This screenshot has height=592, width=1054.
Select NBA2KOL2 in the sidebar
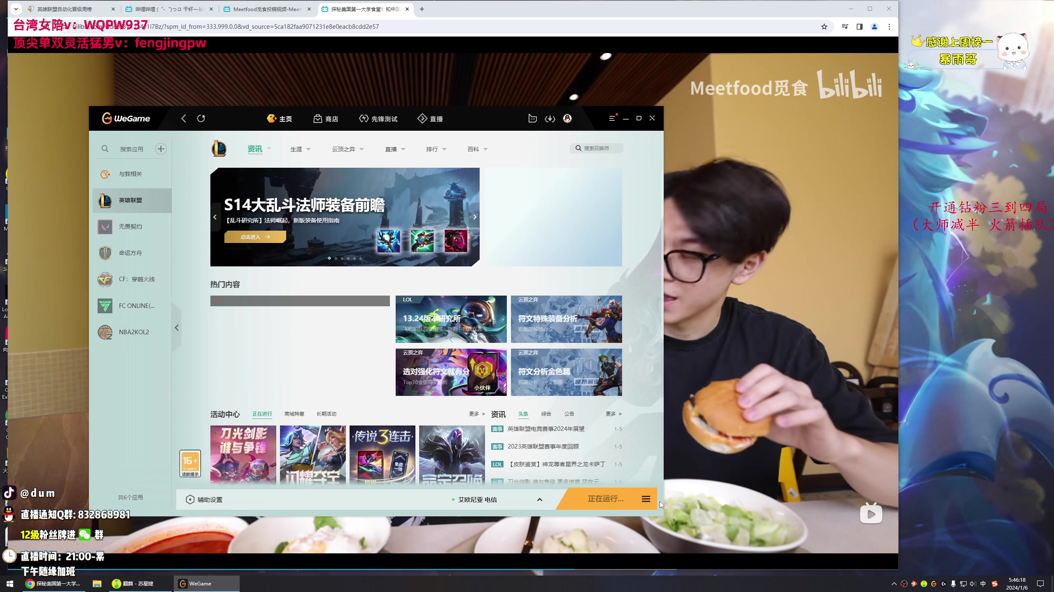click(132, 332)
